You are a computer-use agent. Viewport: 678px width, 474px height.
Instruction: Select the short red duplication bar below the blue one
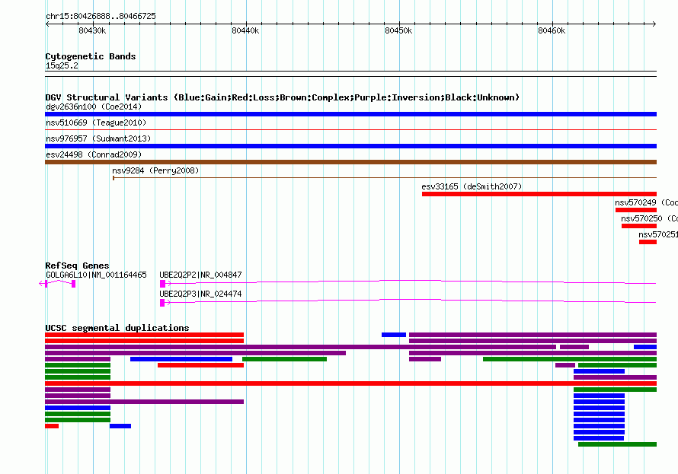click(x=200, y=365)
